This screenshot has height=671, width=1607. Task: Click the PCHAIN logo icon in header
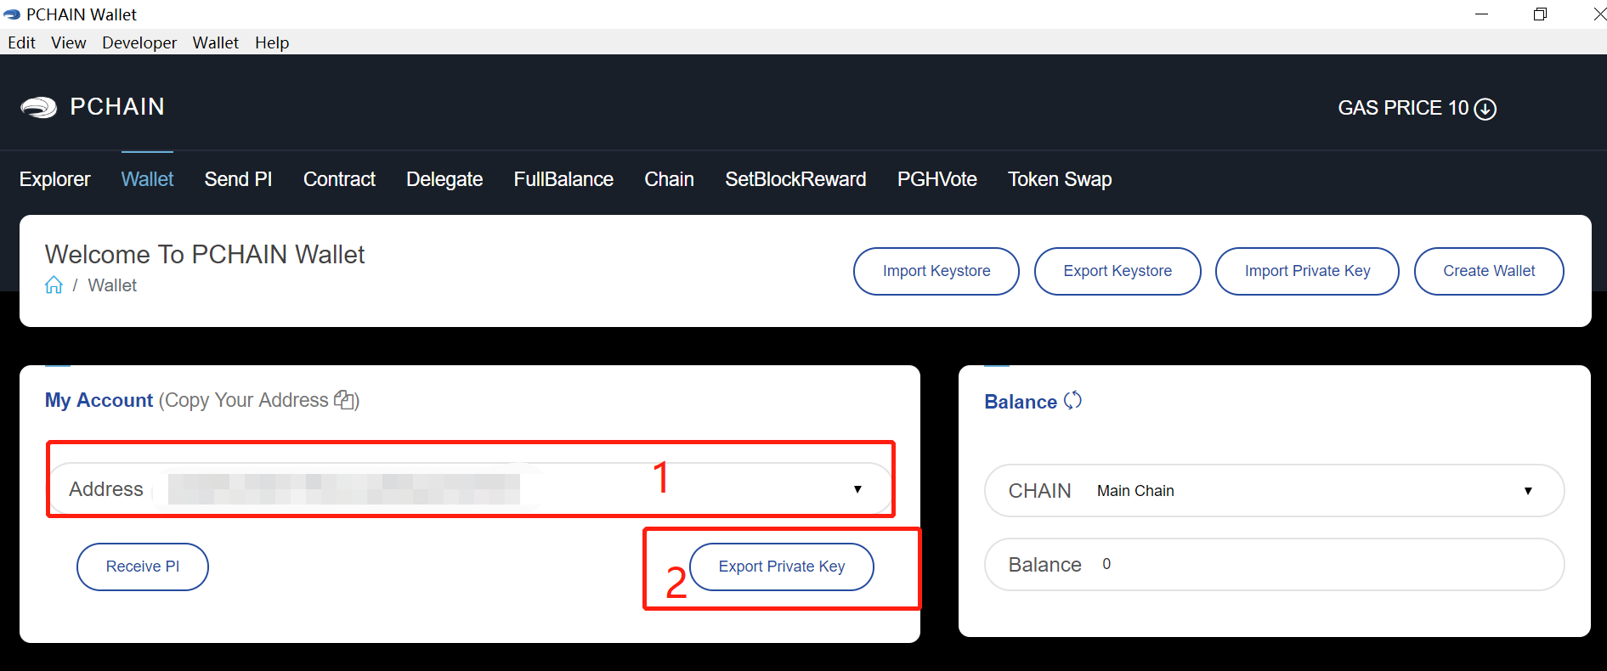pos(38,107)
